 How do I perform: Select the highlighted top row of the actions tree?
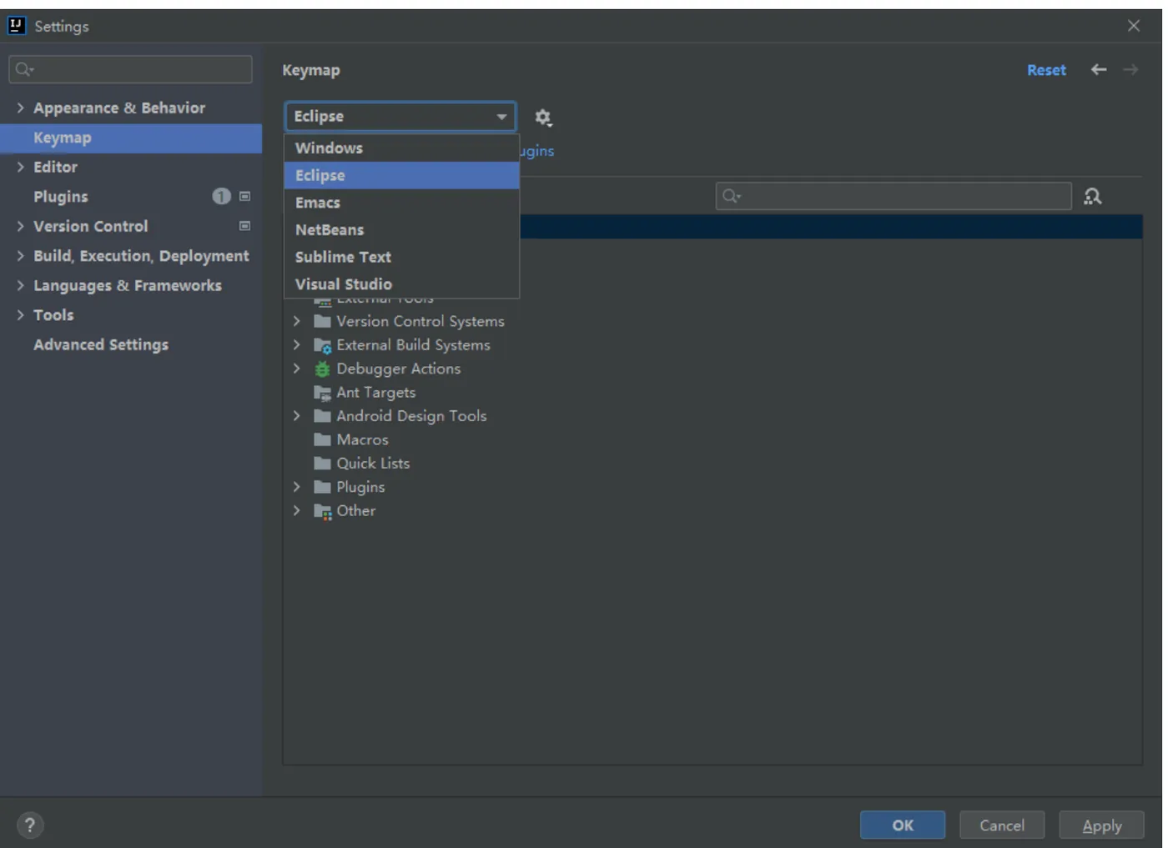831,227
